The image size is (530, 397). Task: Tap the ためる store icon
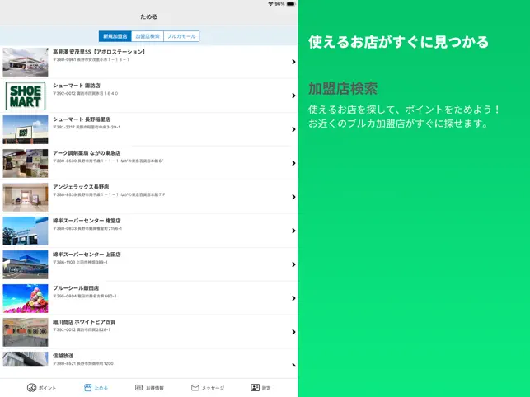pyautogui.click(x=87, y=388)
